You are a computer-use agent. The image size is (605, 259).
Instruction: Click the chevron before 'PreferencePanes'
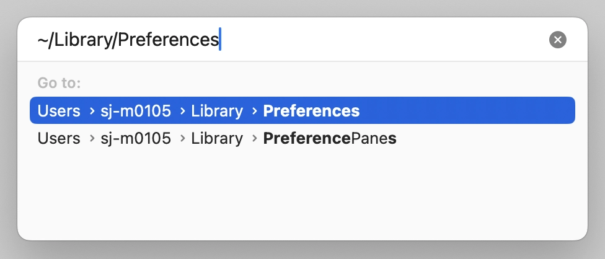click(x=254, y=139)
